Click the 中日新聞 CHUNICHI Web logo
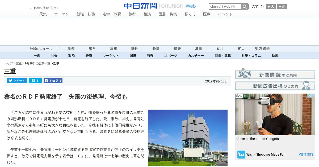The image size is (319, 167). click(159, 6)
